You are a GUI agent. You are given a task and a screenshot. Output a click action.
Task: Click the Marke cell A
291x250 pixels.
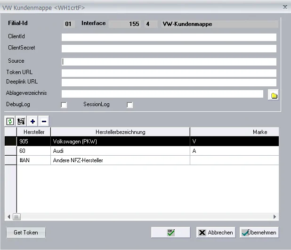point(234,151)
